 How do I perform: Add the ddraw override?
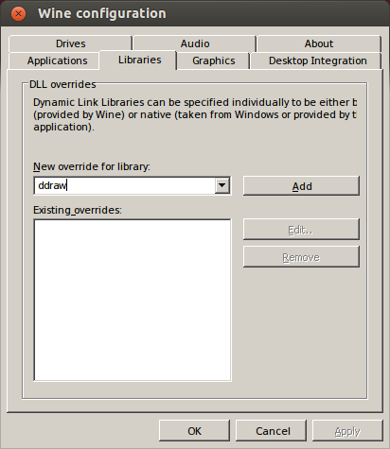point(301,186)
